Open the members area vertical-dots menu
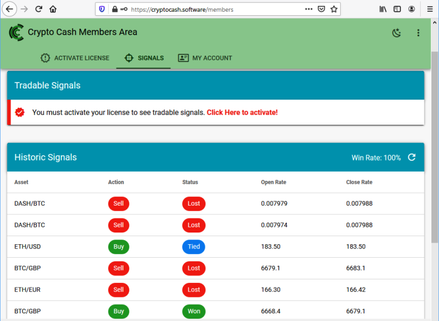Screen dimensions: 439x321 click(419, 33)
